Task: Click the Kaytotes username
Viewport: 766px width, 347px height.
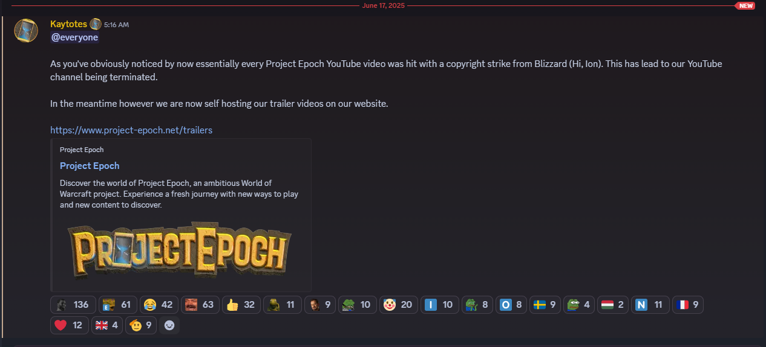Action: 69,24
